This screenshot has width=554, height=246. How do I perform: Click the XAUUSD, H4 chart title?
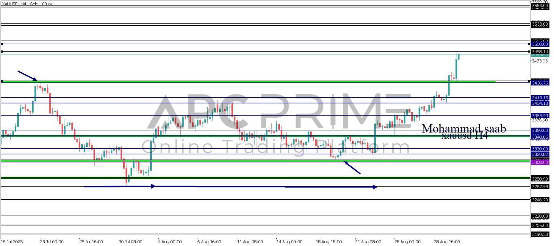tap(27, 4)
